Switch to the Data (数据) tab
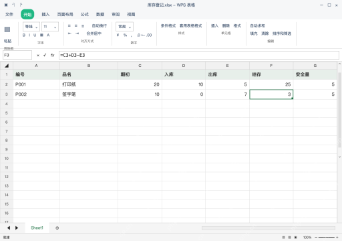This screenshot has width=342, height=241. [100, 14]
